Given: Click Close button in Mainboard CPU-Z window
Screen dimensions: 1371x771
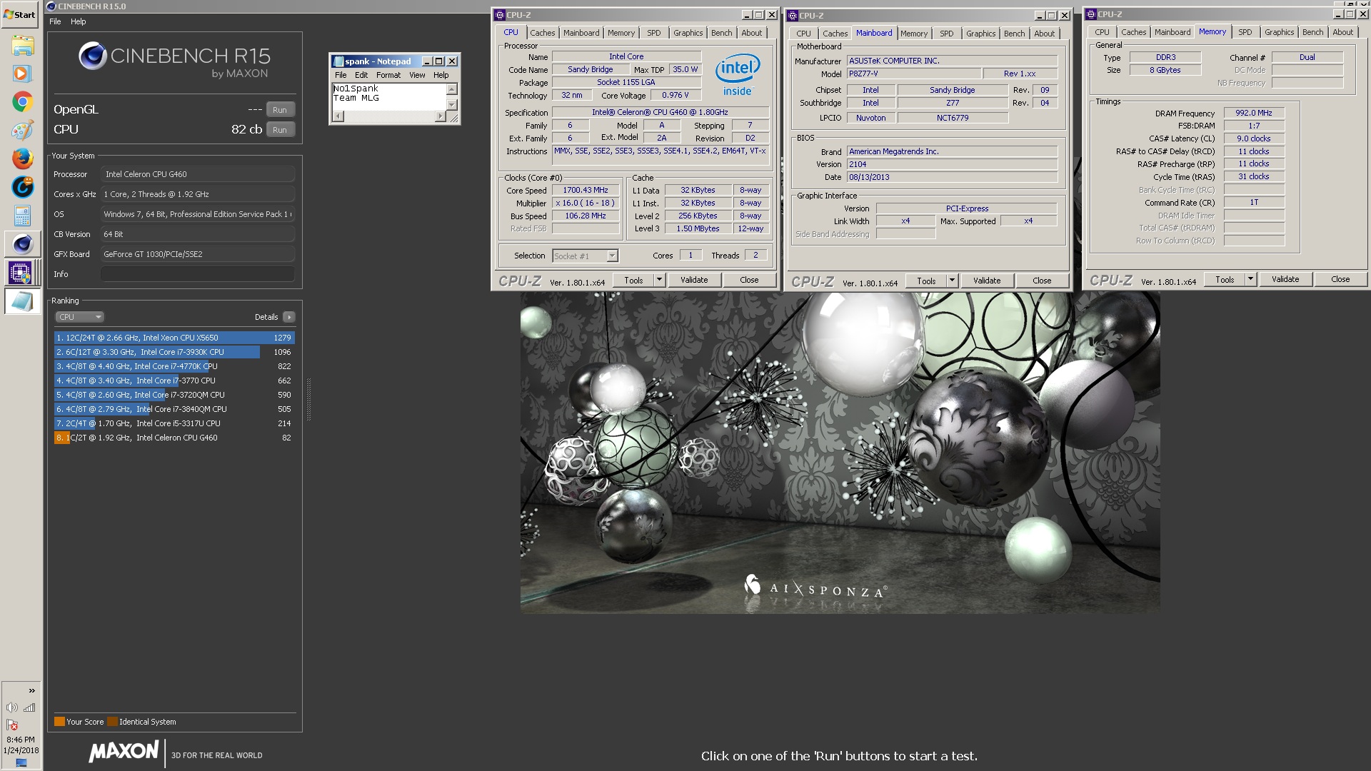Looking at the screenshot, I should (x=1042, y=281).
